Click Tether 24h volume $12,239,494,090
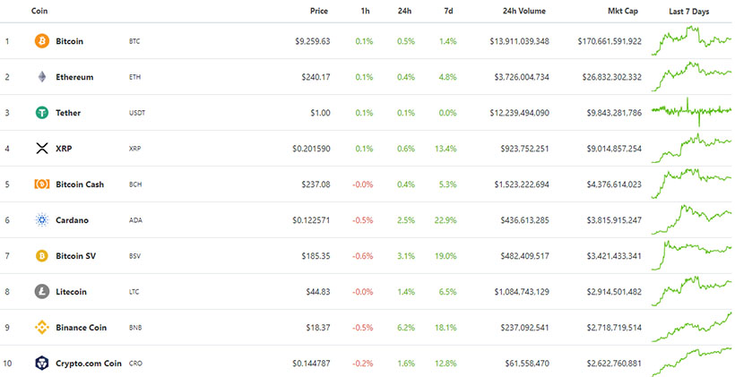The height and width of the screenshot is (377, 735). 519,113
